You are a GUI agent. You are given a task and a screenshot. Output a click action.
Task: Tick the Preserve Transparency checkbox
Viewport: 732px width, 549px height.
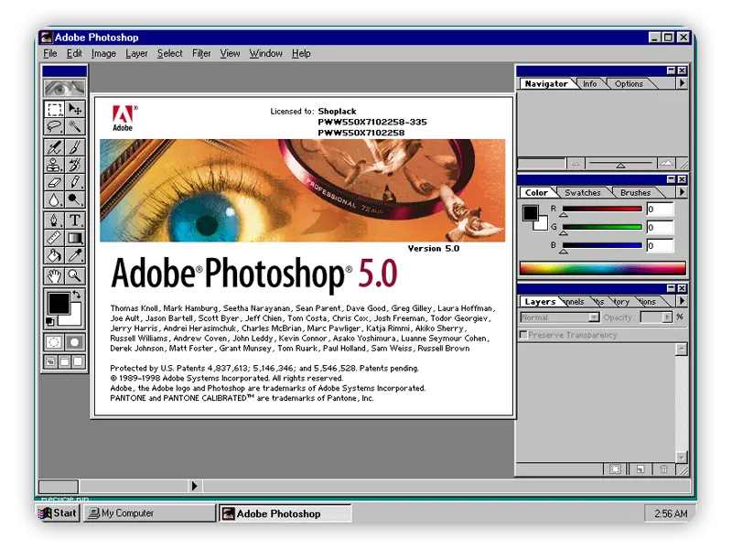click(523, 335)
